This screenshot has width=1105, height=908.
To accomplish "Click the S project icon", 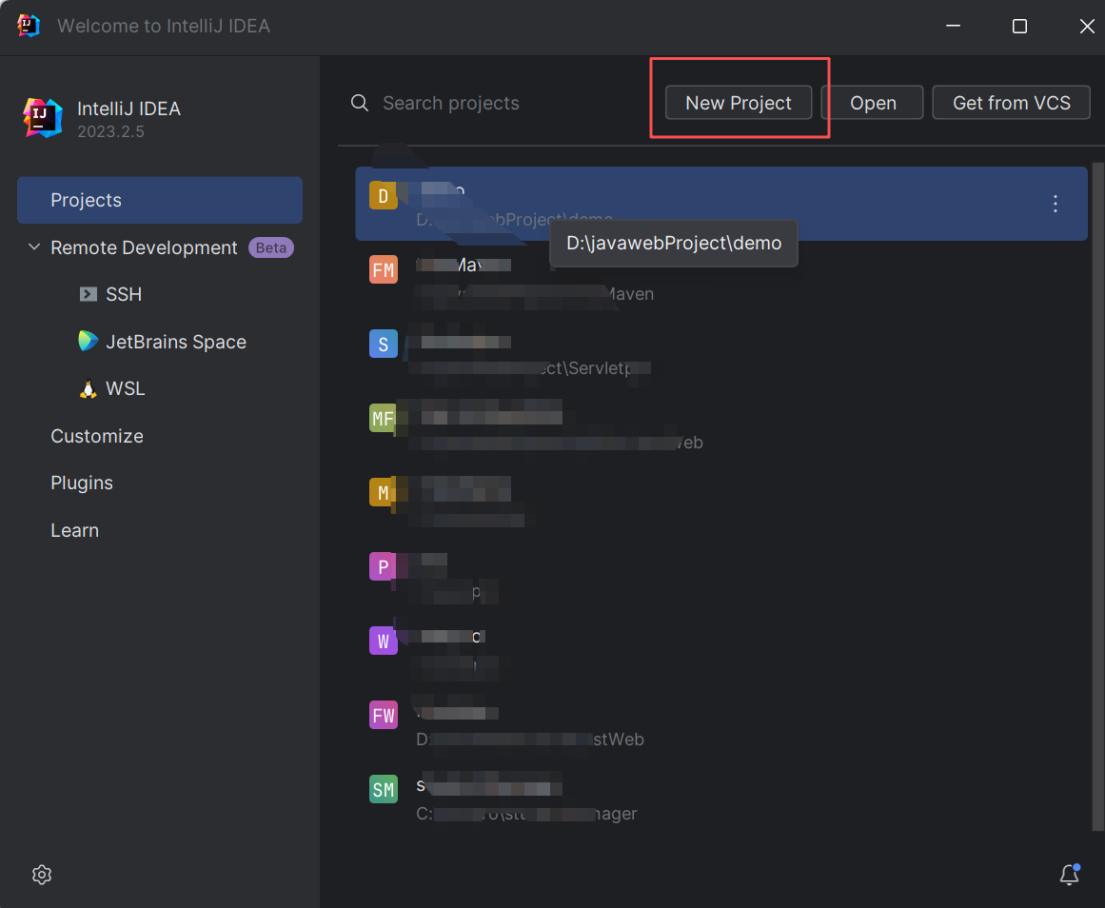I will [384, 344].
